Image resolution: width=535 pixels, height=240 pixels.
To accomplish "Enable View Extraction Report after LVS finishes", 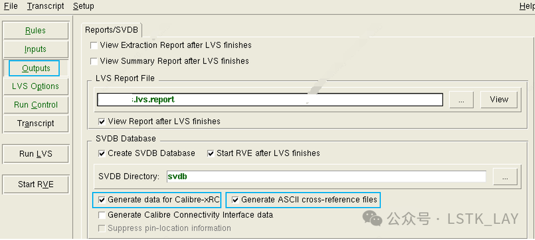I will coord(94,45).
